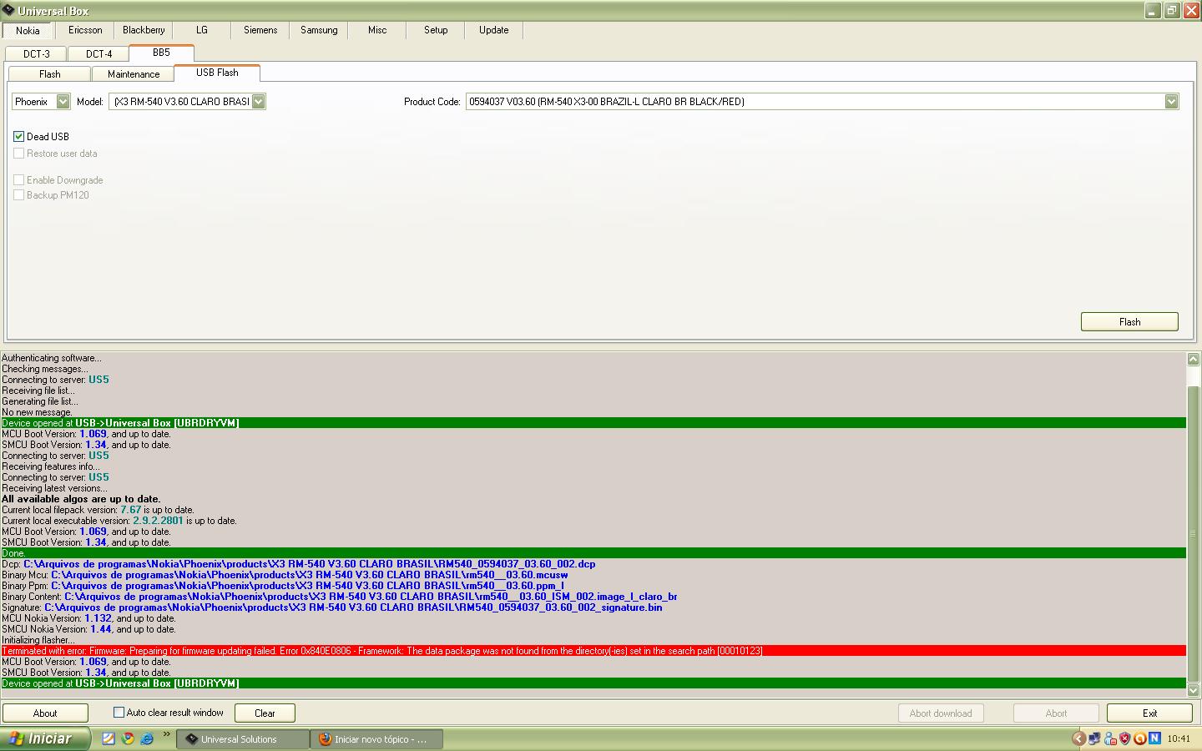Restore down the Universal Box window
1202x751 pixels.
[1172, 11]
